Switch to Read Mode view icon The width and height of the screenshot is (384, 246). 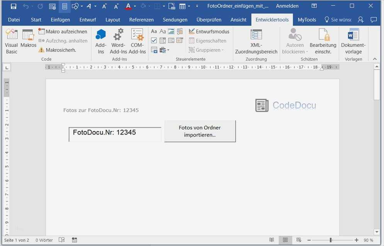(x=272, y=240)
